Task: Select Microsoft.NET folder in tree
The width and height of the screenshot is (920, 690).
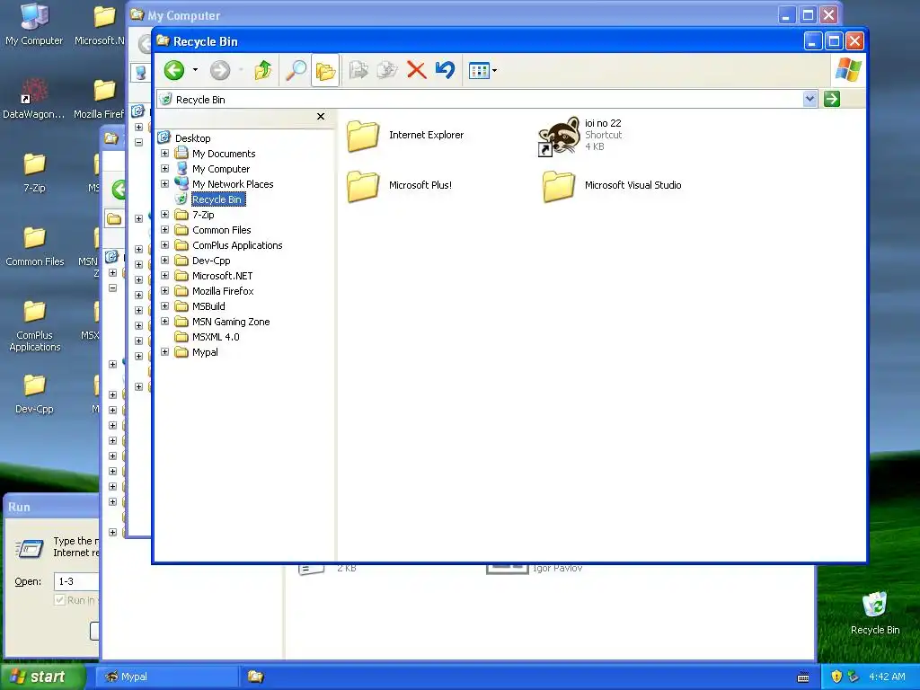Action: (x=223, y=276)
